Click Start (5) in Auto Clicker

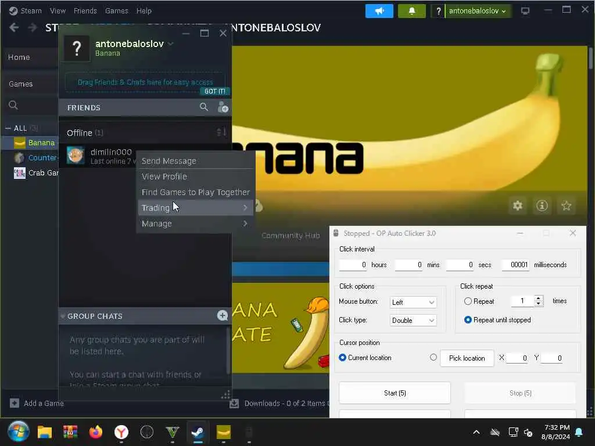395,393
